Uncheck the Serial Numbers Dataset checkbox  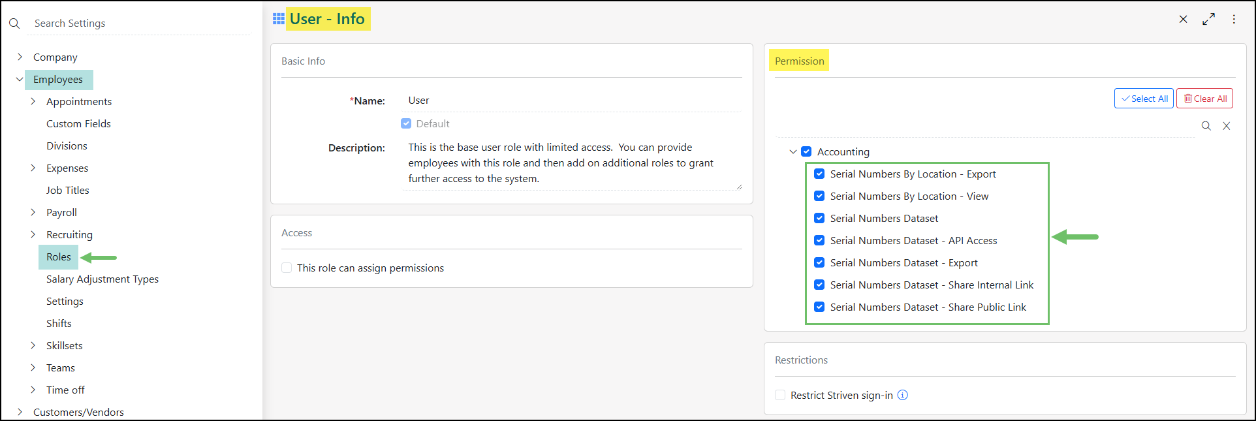coord(819,218)
